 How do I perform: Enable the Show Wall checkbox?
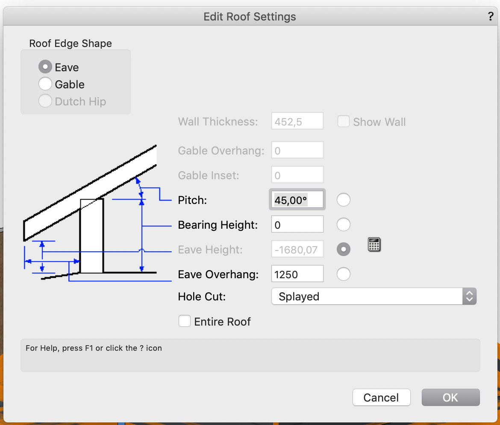(344, 121)
